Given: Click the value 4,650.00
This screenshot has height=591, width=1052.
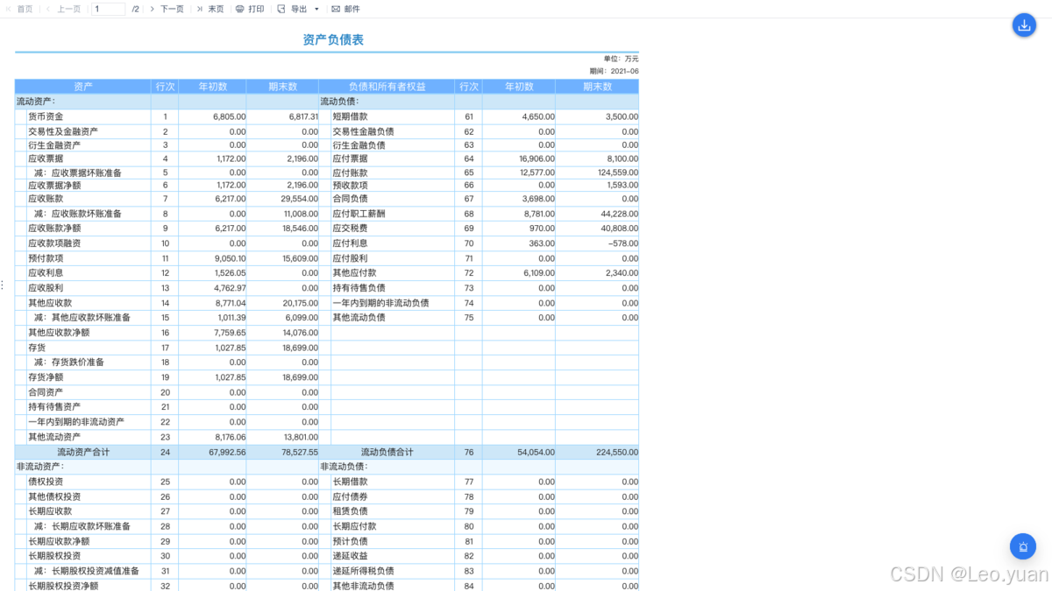Looking at the screenshot, I should (x=538, y=116).
